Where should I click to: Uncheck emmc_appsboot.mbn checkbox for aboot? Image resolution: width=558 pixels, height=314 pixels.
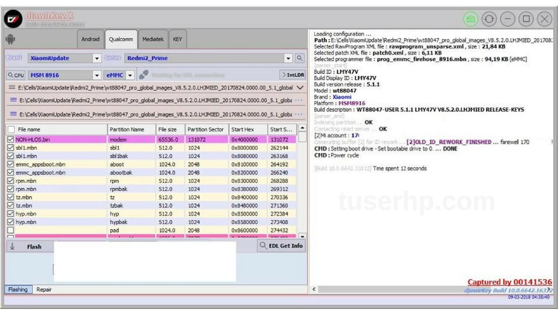(11, 164)
